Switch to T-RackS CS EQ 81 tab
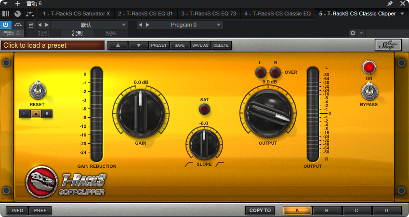 pos(145,14)
